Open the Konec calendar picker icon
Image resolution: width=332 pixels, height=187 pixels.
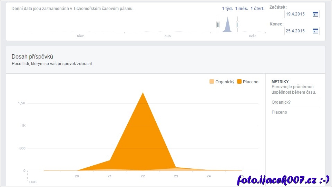(x=315, y=31)
